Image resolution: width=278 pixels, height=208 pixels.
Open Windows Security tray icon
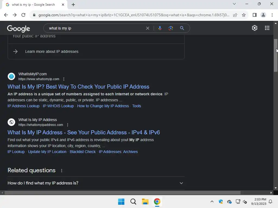(x=221, y=201)
